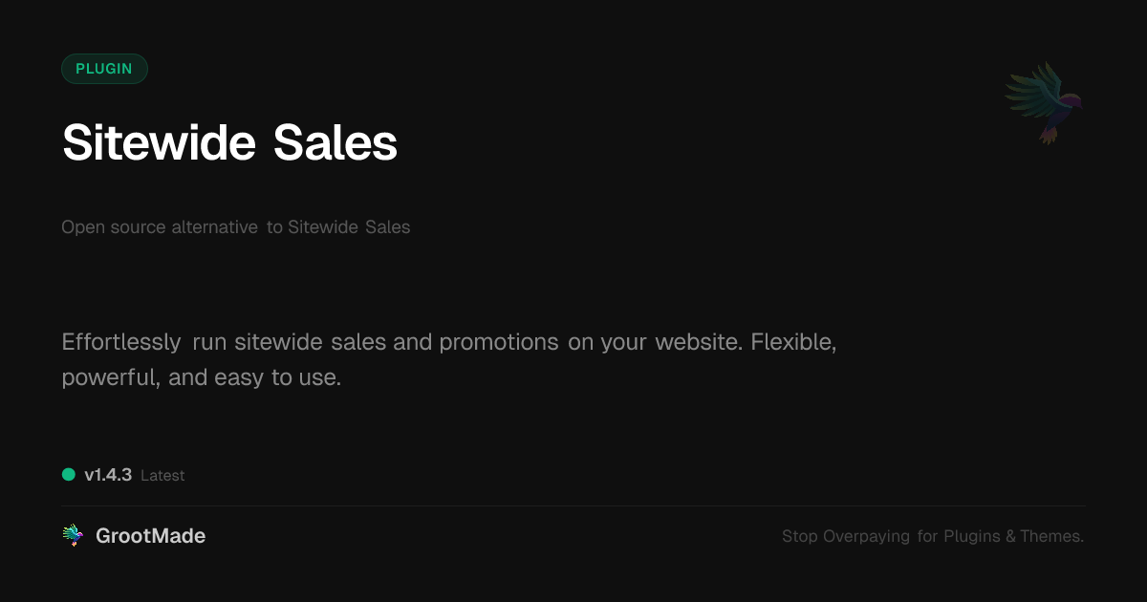The height and width of the screenshot is (602, 1147).
Task: Open the GrootMade brand name link
Action: click(150, 536)
